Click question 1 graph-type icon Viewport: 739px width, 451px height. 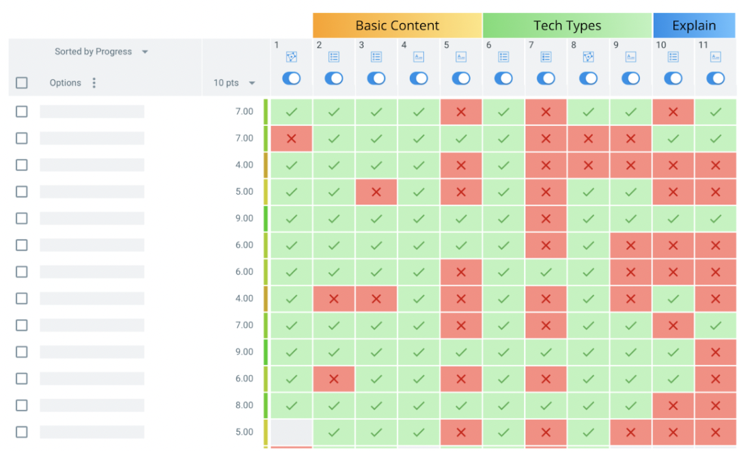[x=292, y=57]
